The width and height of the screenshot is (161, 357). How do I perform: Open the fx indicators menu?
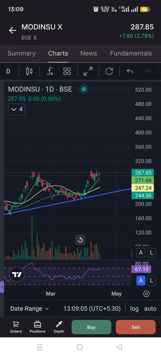coord(50,71)
